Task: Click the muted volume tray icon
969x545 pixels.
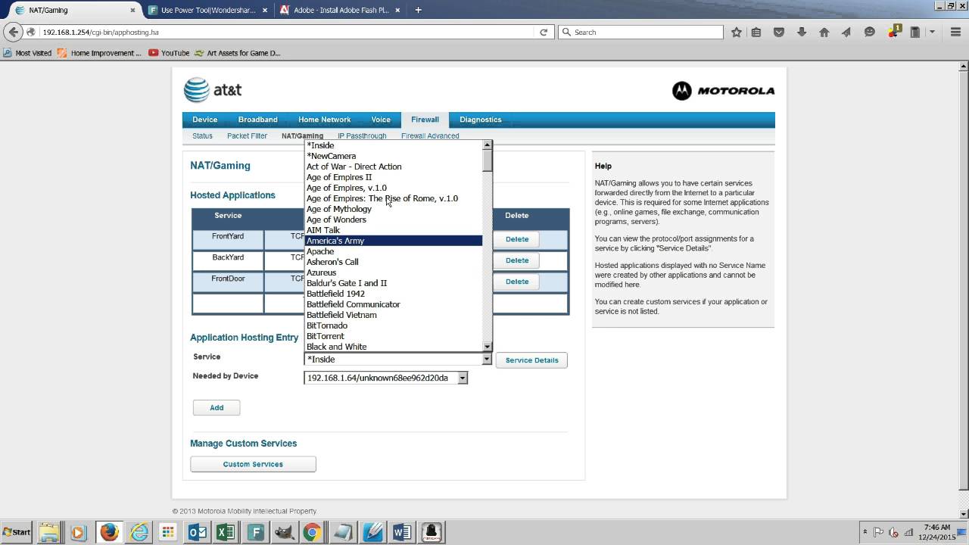Action: point(894,532)
